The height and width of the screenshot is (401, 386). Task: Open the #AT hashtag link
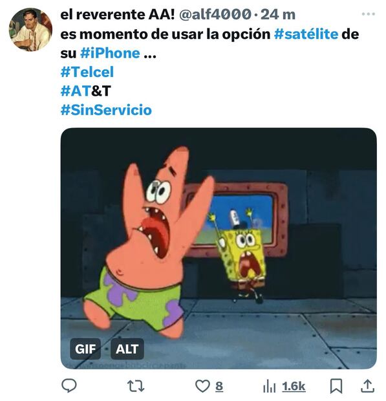pos(76,91)
